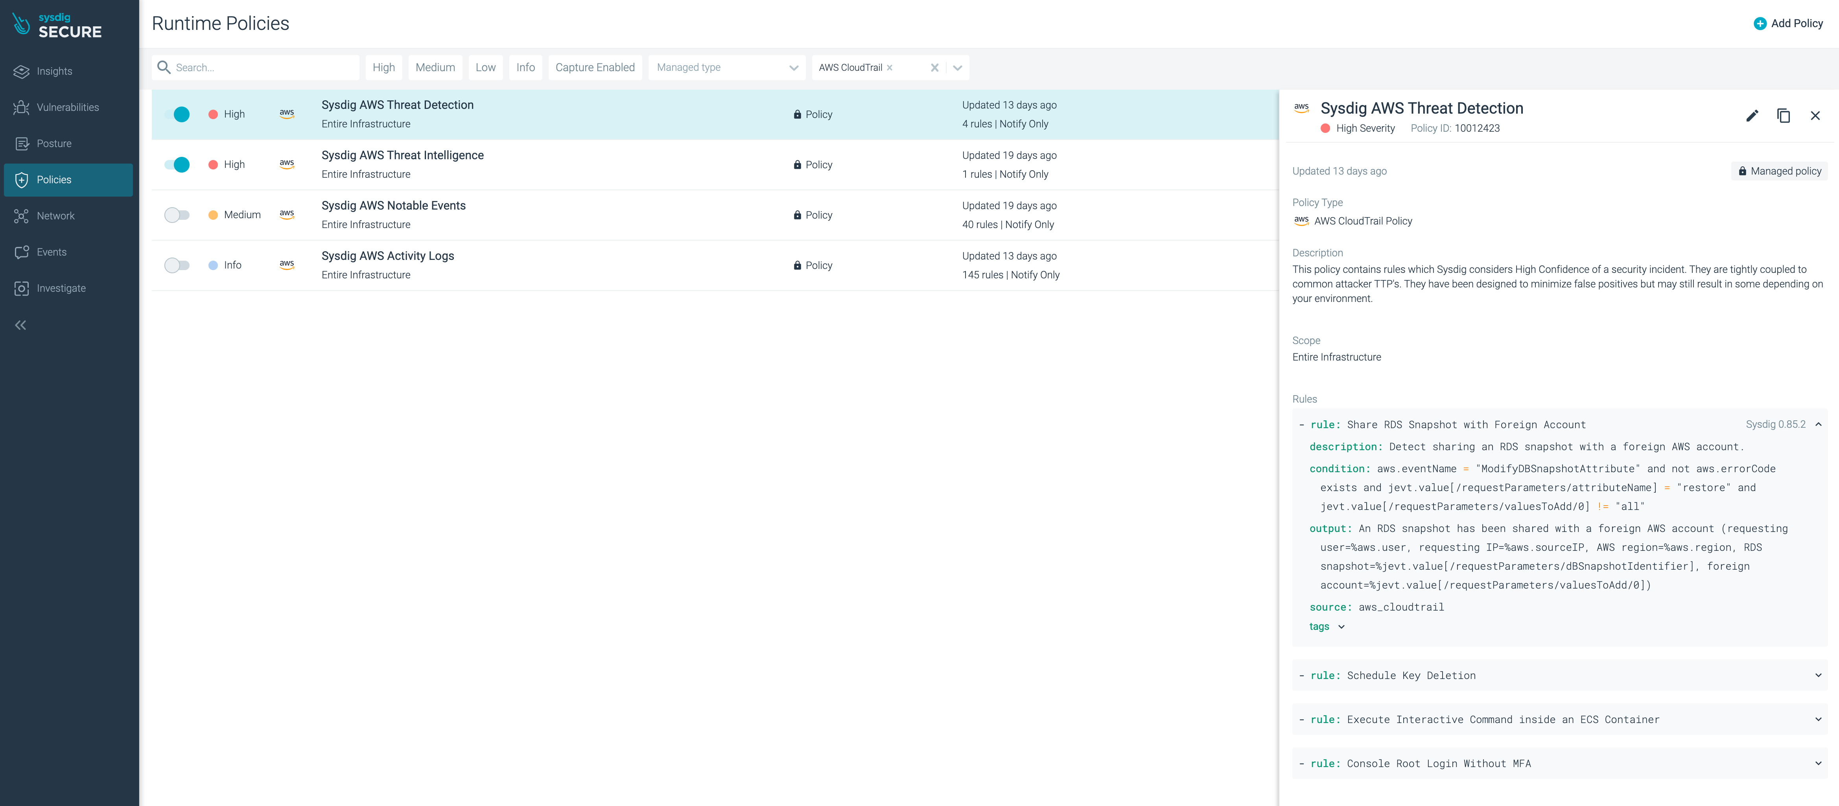This screenshot has width=1839, height=806.
Task: Click the Investigate sidebar icon
Action: (21, 289)
